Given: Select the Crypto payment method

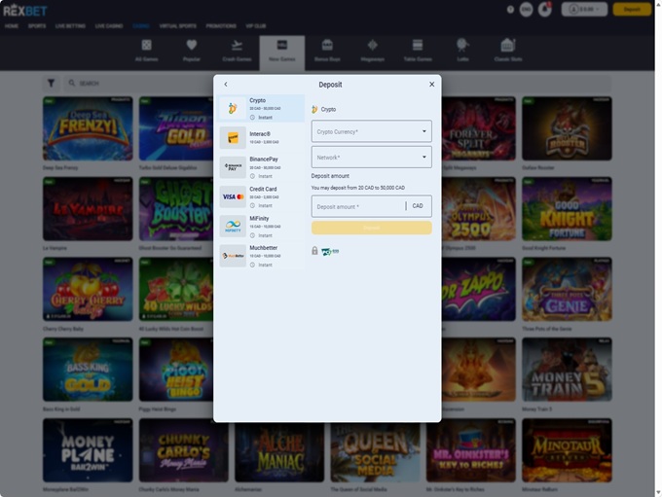Looking at the screenshot, I should coord(261,108).
